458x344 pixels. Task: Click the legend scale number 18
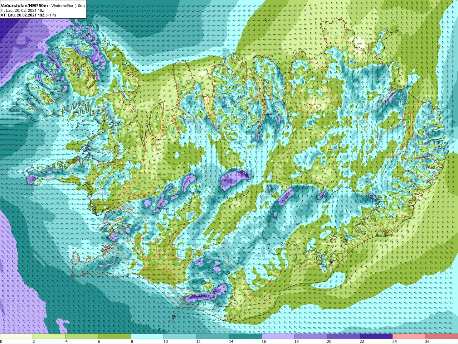pos(297,341)
